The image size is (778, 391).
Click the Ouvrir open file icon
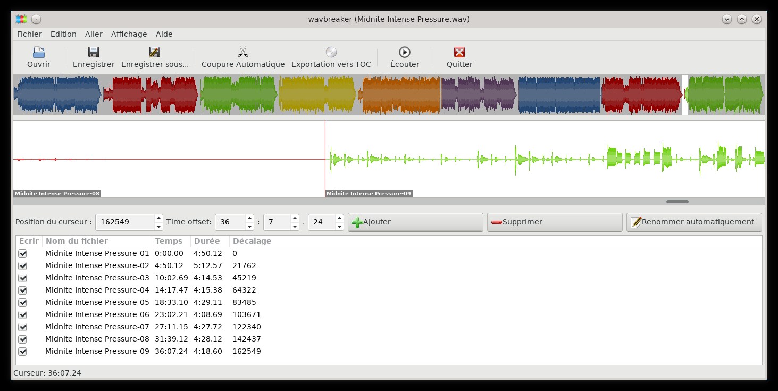click(39, 52)
